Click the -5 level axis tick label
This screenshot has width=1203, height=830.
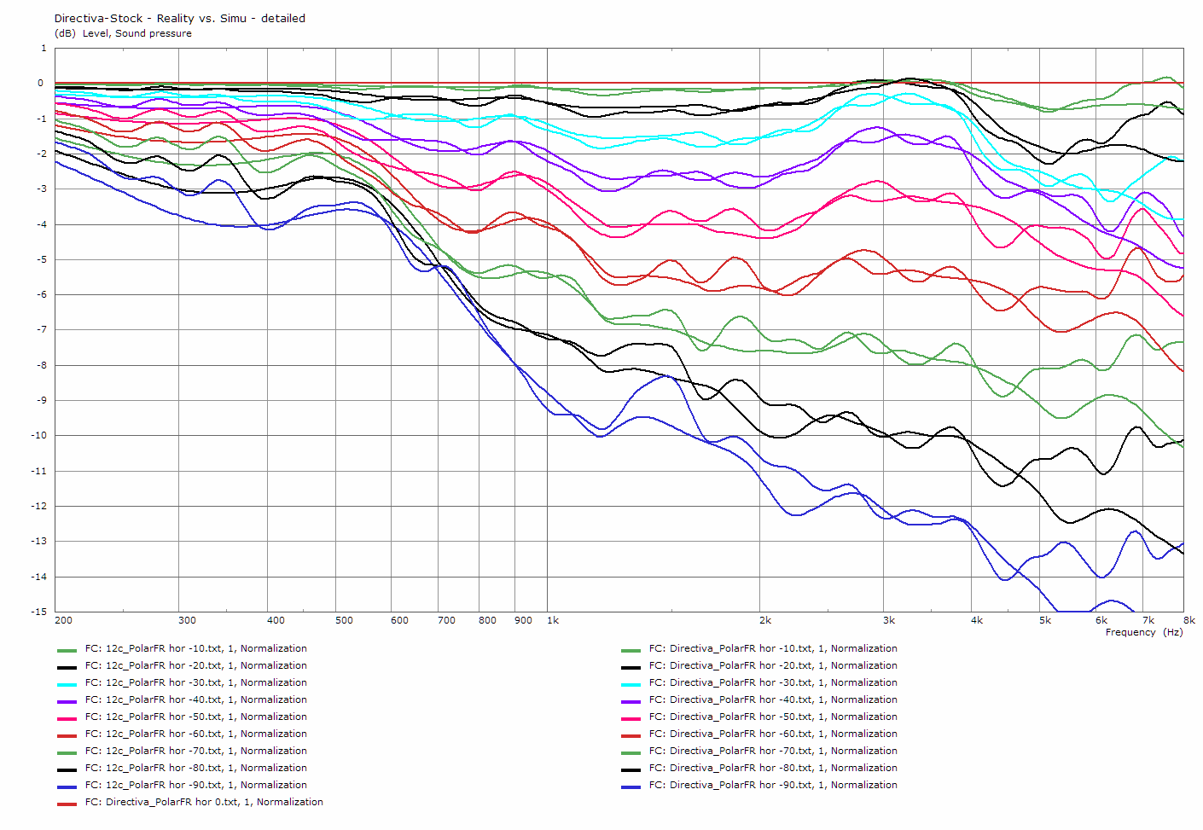point(42,259)
